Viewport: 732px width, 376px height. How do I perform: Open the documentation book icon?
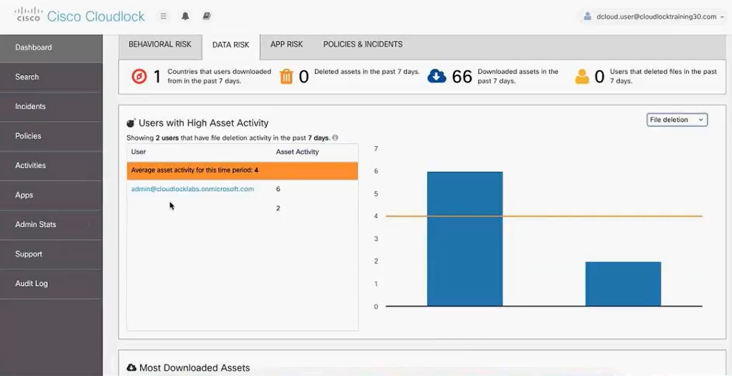point(206,16)
